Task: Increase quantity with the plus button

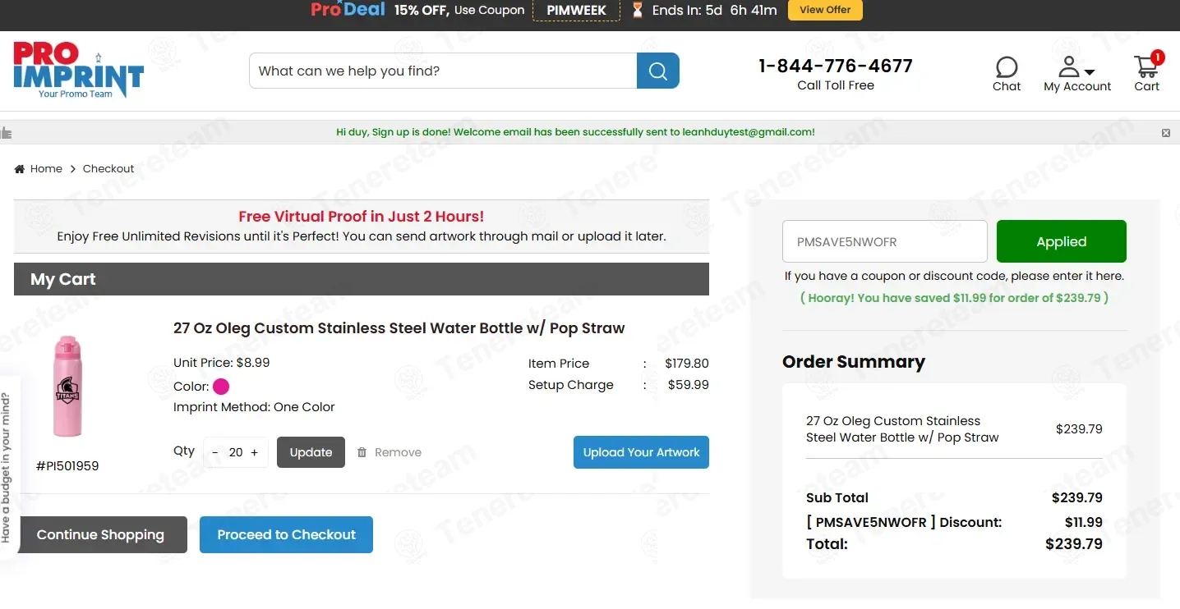Action: pos(255,452)
